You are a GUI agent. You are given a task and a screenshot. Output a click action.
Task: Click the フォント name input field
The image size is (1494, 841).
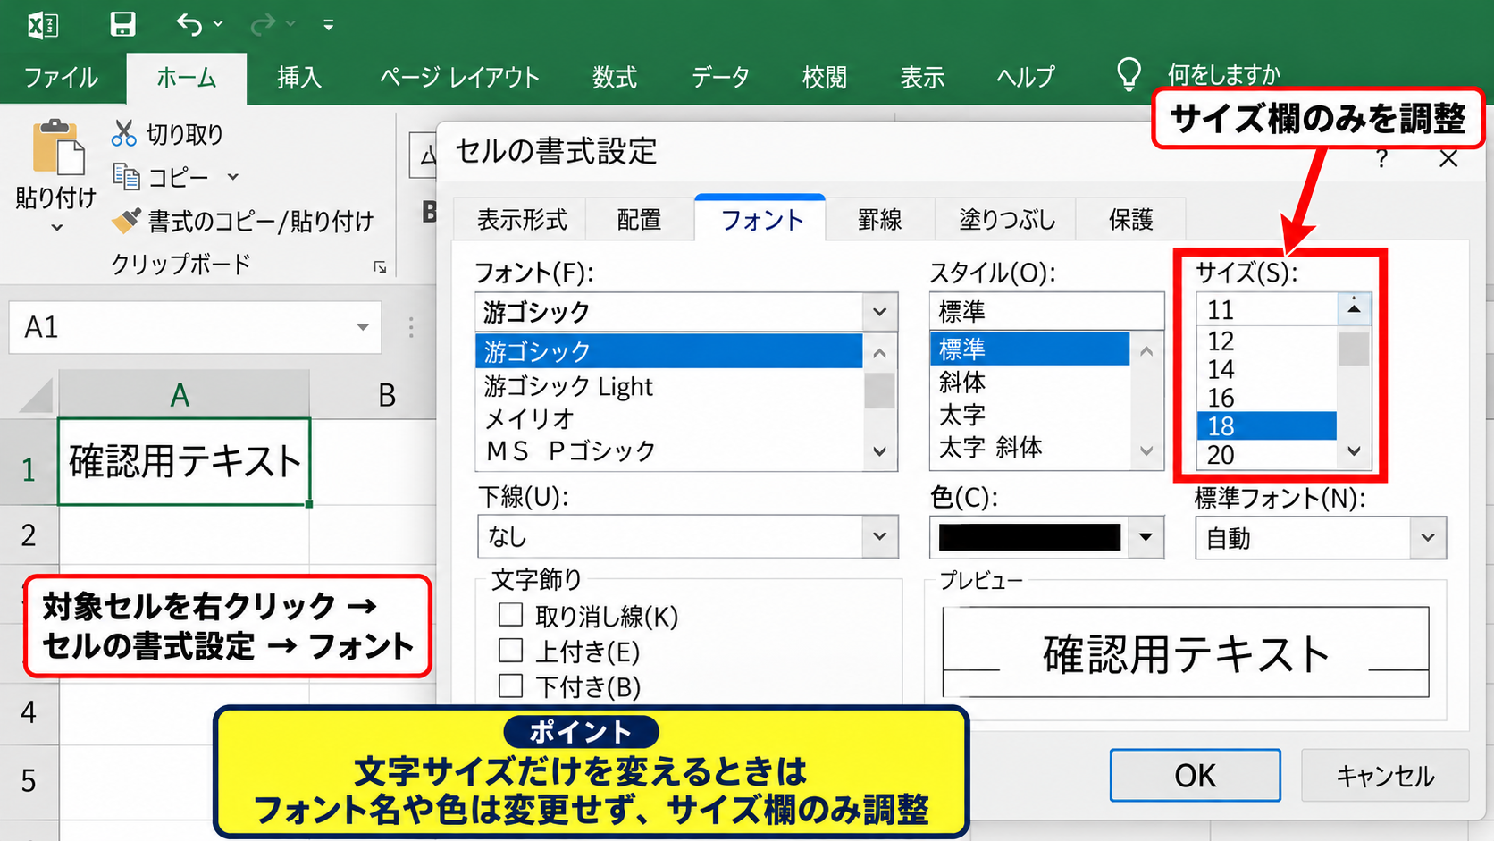point(669,312)
